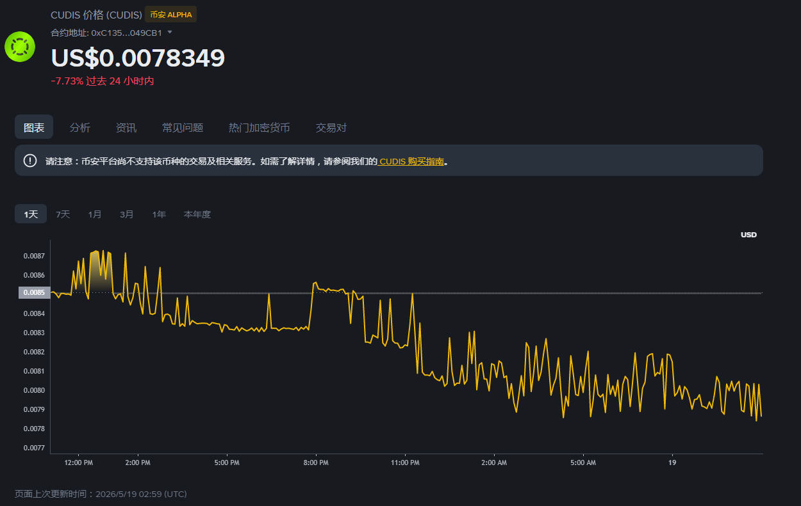Click the 19 date axis label
The height and width of the screenshot is (506, 801).
(x=672, y=463)
